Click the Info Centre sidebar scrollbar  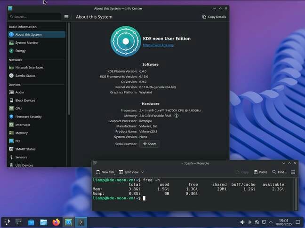(x=69, y=68)
